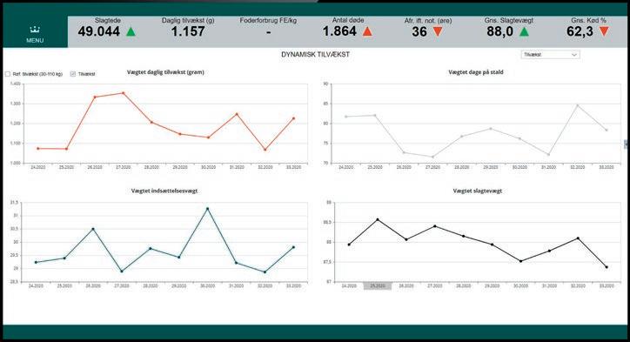This screenshot has height=342, width=630.
Task: Uncheck the Tilvækst checkbox
Action: pos(73,74)
